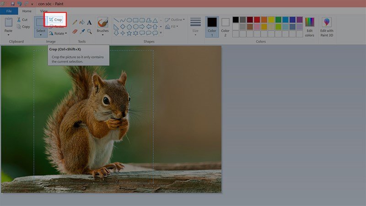Switch to the View tab
This screenshot has width=366, height=206.
tap(43, 11)
